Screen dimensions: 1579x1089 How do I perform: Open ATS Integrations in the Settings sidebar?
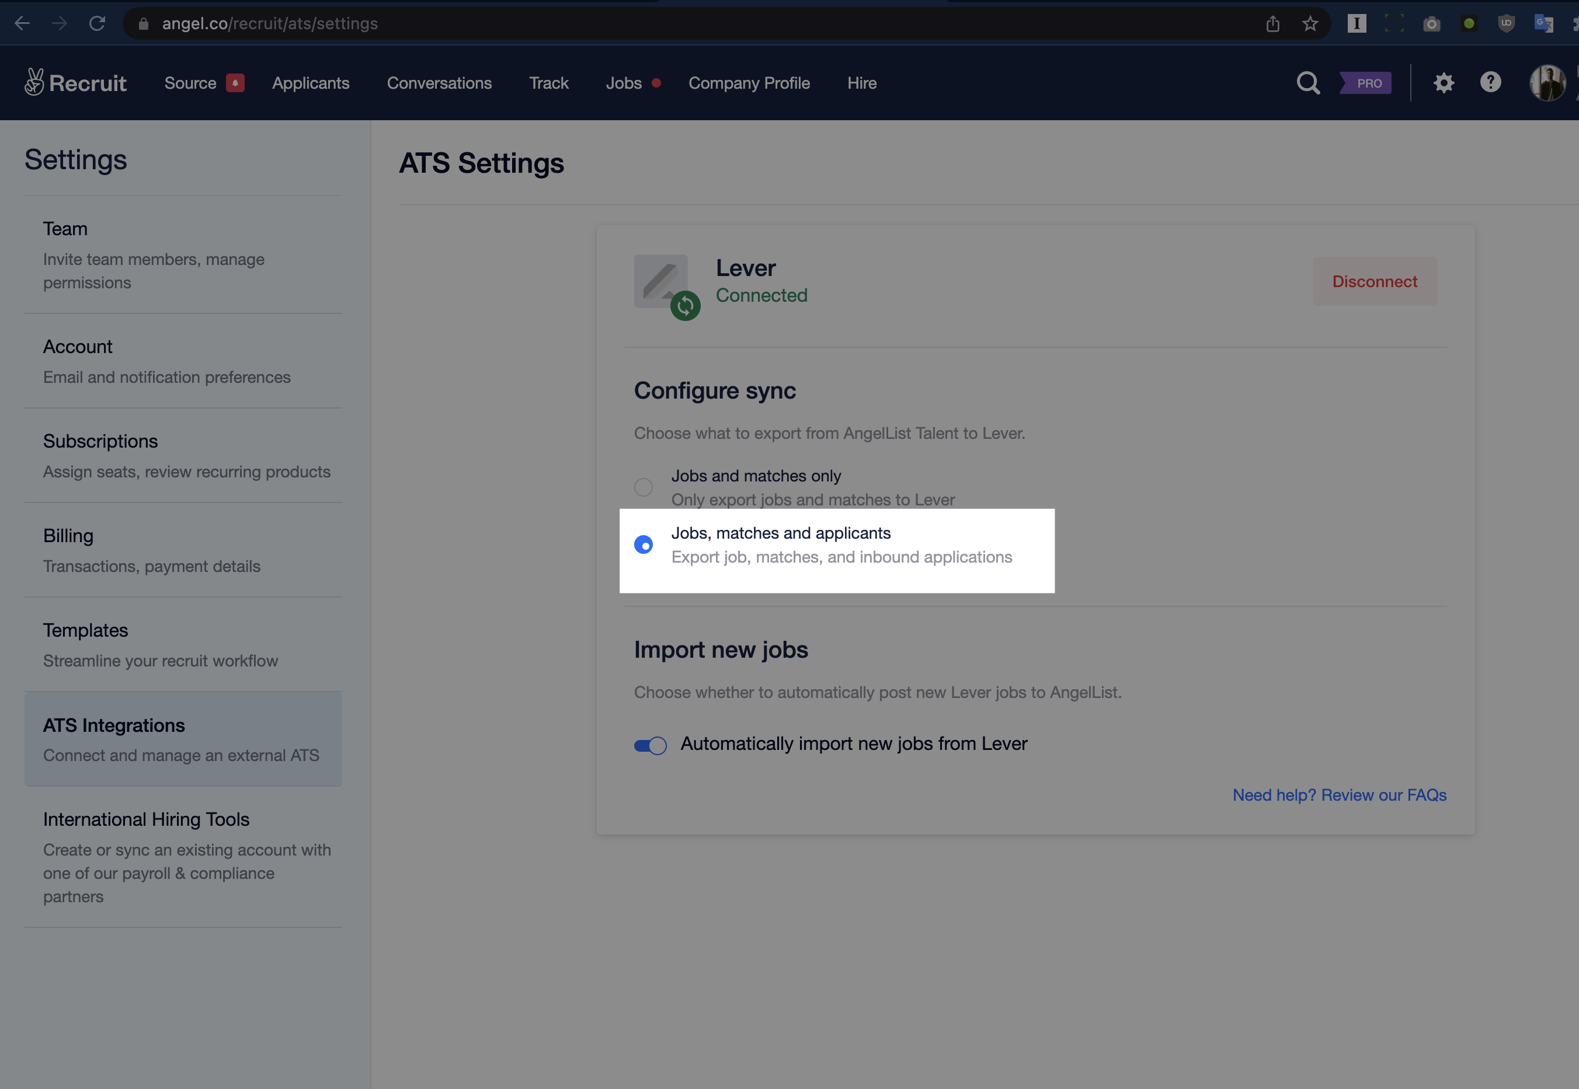tap(113, 725)
